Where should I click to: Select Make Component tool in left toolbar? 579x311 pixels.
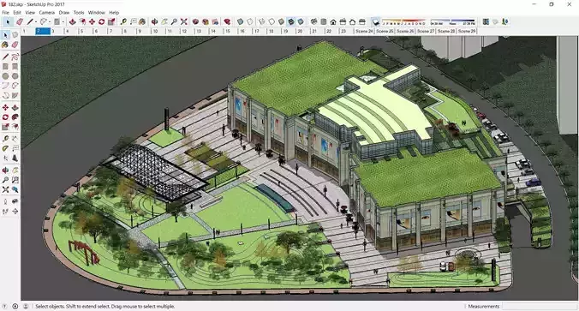coord(15,35)
